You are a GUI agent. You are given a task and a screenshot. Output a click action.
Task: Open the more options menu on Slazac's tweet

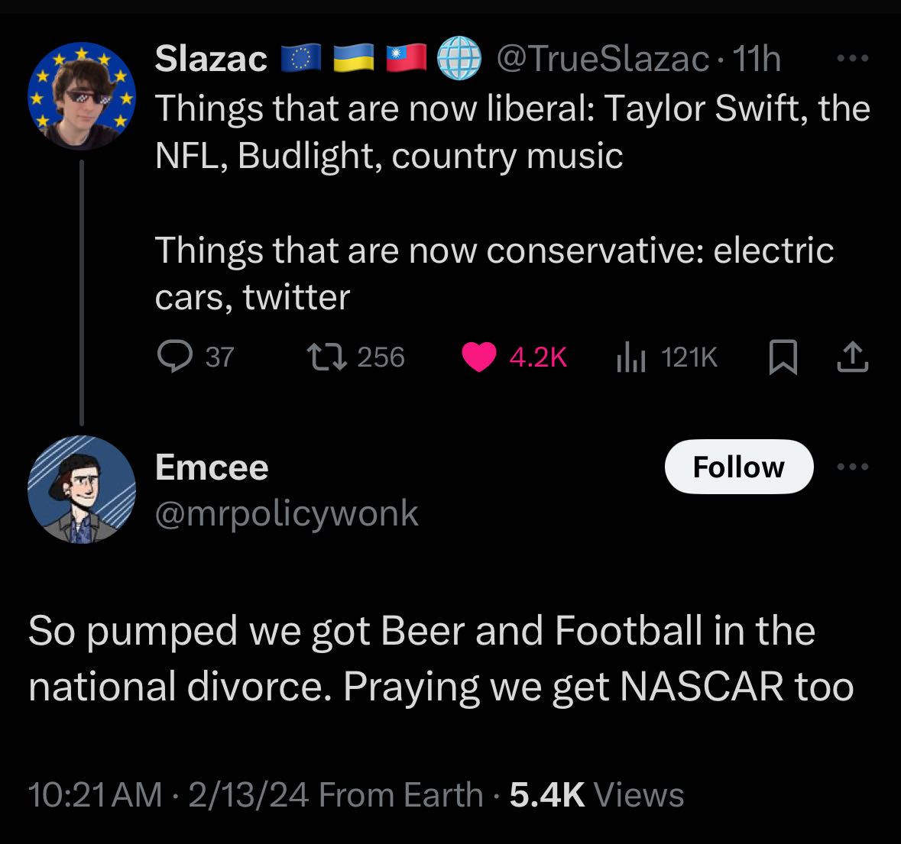click(x=853, y=58)
